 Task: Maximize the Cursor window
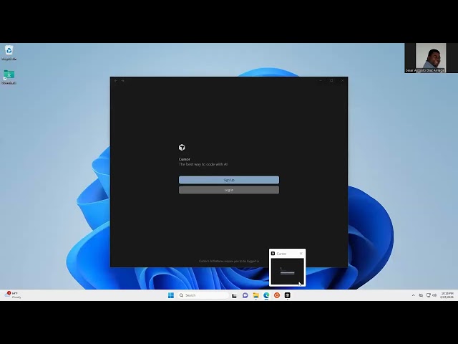(331, 80)
